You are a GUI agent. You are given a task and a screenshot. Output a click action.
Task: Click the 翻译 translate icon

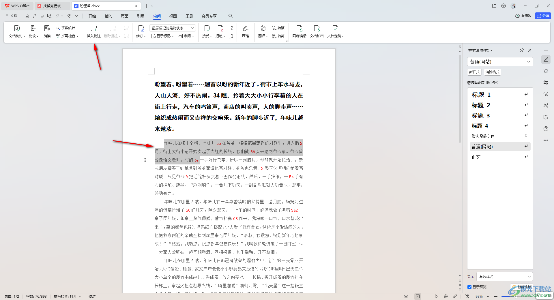pyautogui.click(x=263, y=28)
